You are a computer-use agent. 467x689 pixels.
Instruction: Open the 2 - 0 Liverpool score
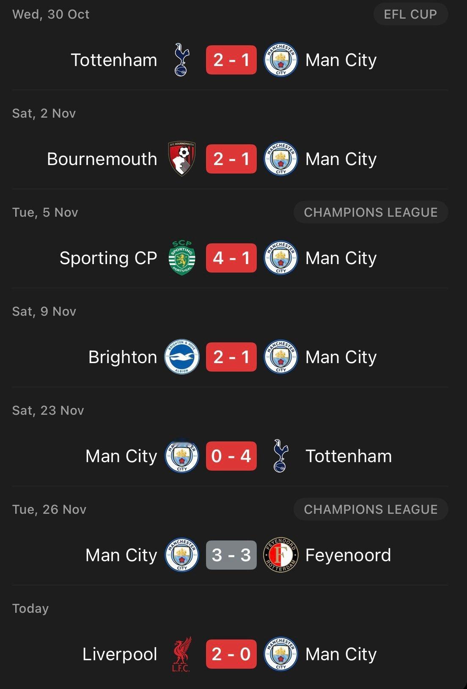click(231, 654)
